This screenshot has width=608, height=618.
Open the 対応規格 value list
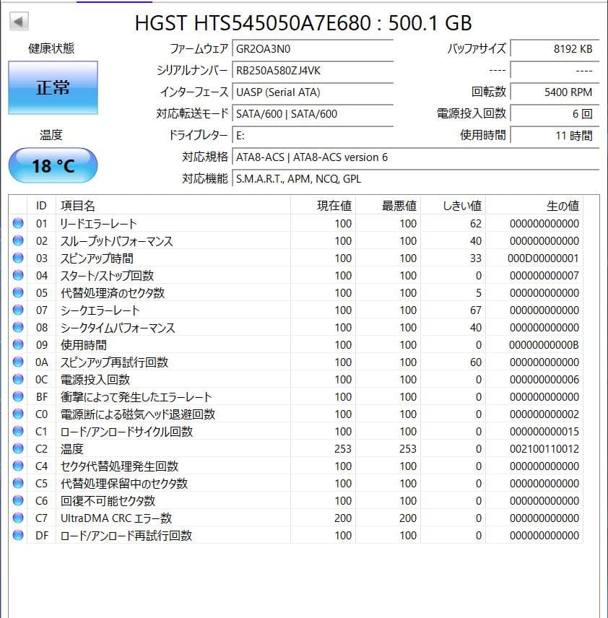pos(310,157)
